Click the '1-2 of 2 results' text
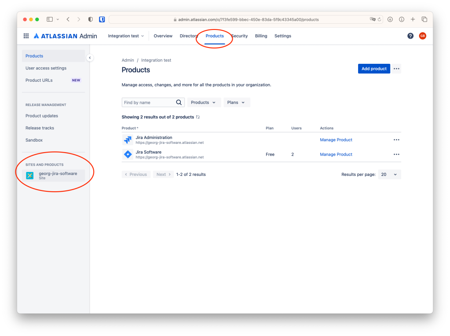The image size is (450, 336). [191, 175]
